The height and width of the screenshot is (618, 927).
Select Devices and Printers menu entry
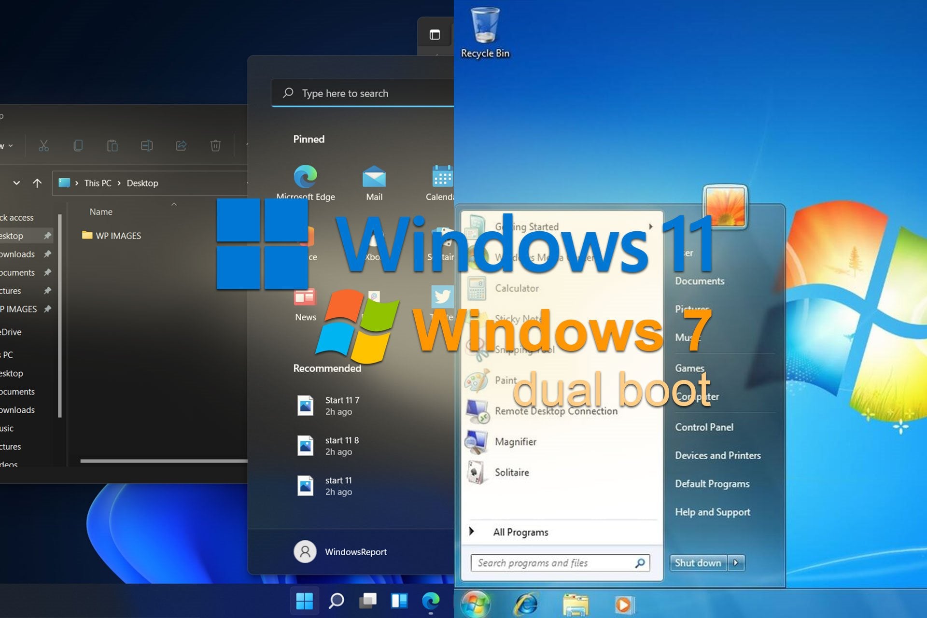(x=717, y=455)
